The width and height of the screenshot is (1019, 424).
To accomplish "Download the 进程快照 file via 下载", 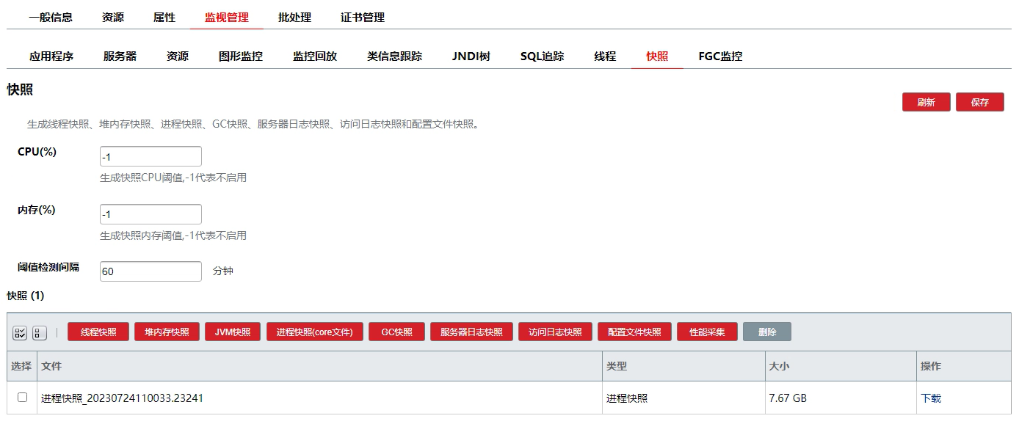I will pyautogui.click(x=931, y=398).
